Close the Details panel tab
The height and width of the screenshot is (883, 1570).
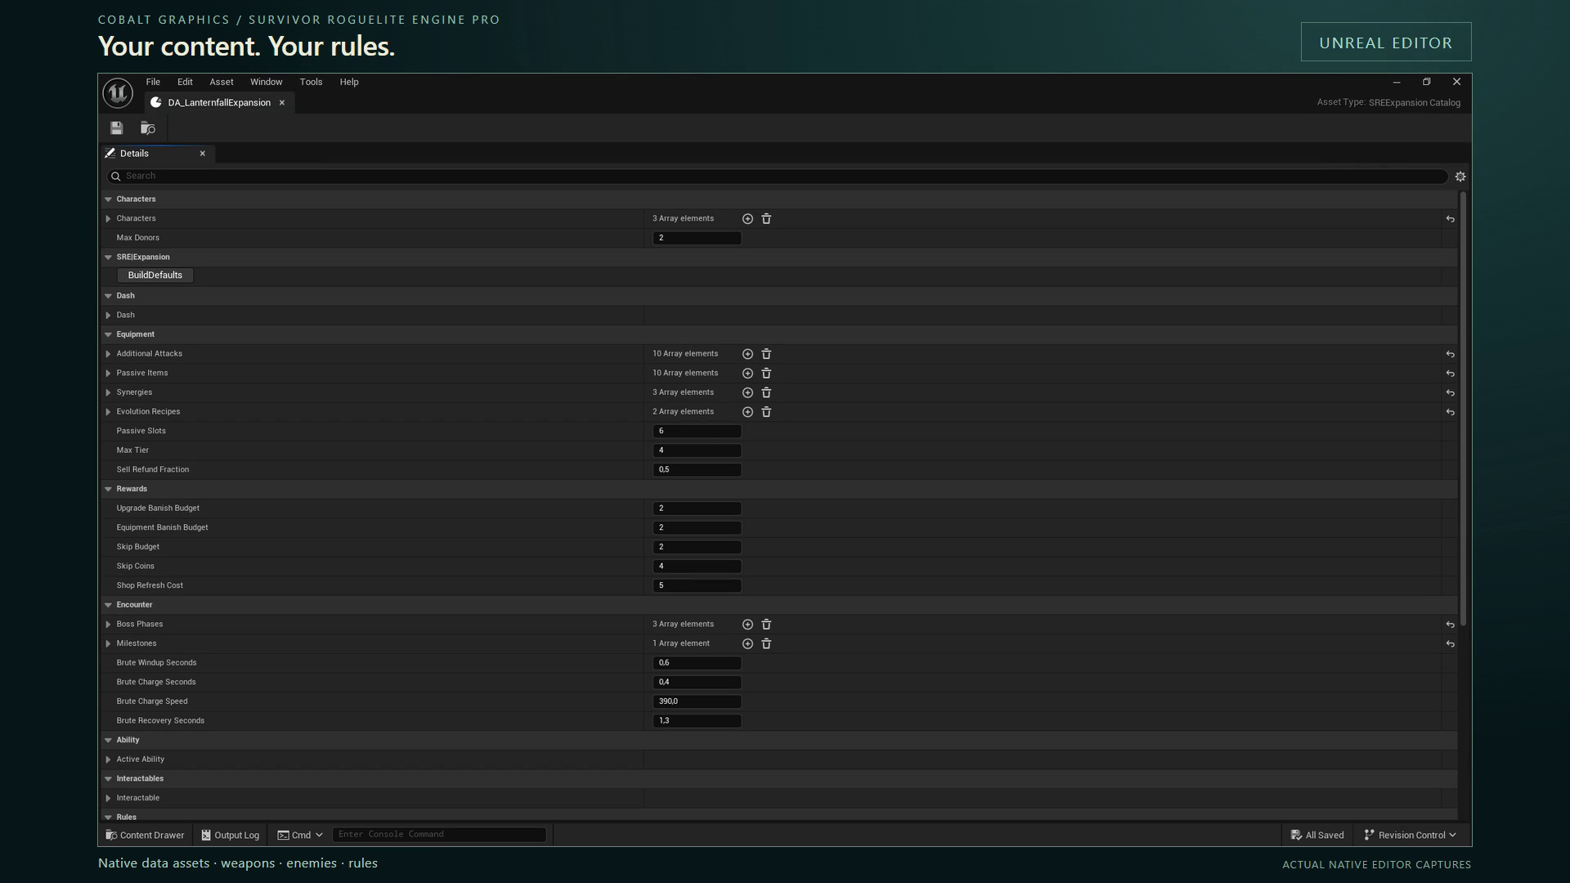coord(203,154)
